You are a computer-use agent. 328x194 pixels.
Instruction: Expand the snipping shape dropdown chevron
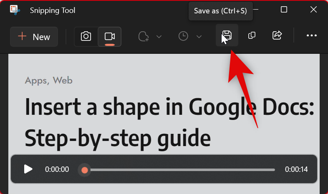(159, 37)
